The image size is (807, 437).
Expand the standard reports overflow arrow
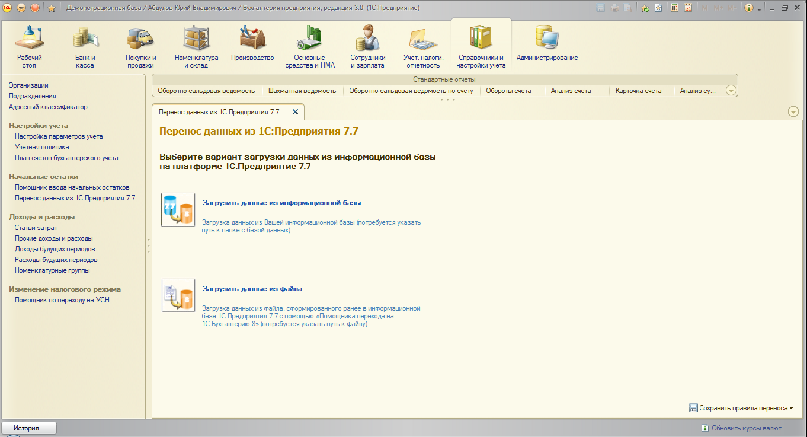coord(731,91)
